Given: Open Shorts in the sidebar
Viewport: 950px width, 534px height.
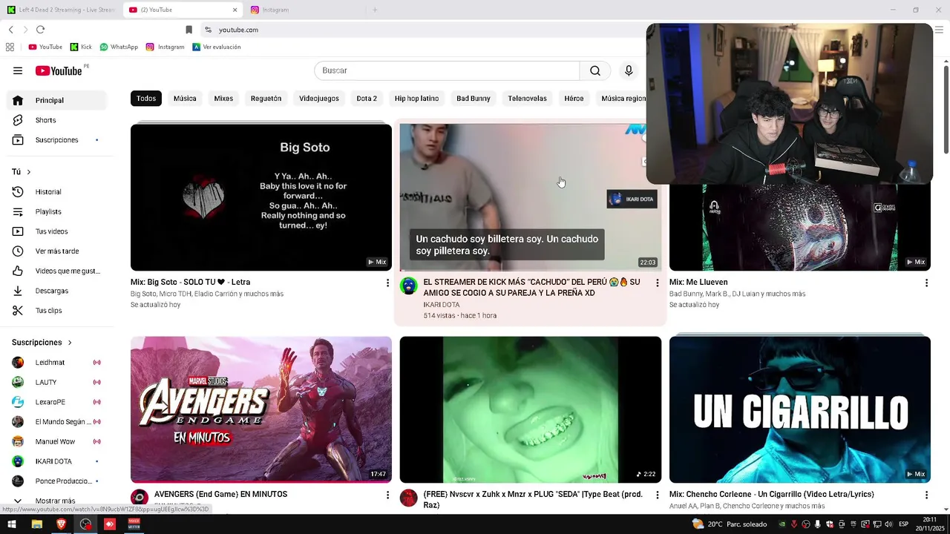Looking at the screenshot, I should (56, 120).
